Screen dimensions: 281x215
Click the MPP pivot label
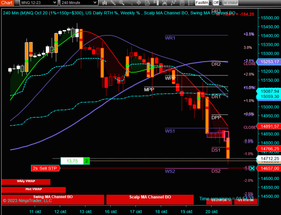(149, 89)
